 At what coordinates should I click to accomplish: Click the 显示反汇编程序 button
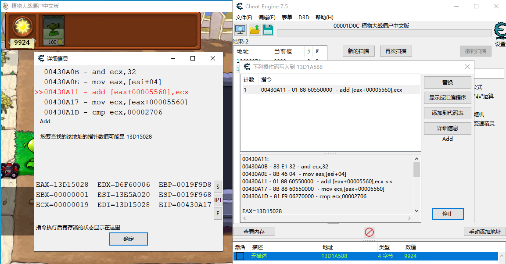(x=447, y=98)
